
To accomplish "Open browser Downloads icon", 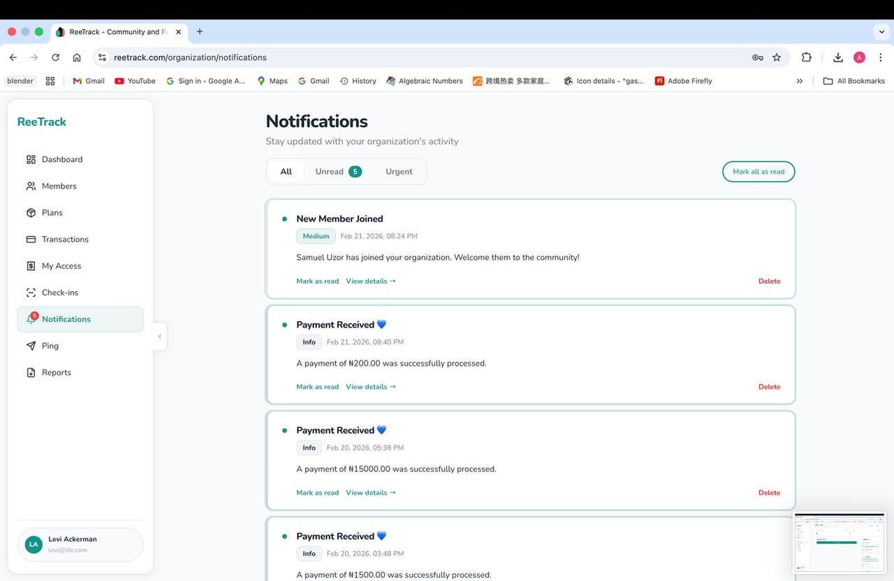I will (x=837, y=57).
